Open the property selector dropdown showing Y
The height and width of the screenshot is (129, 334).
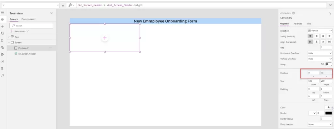tap(30, 5)
